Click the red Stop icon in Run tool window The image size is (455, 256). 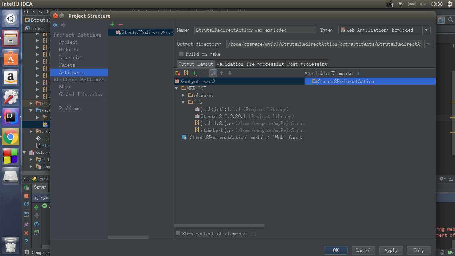pos(26,196)
